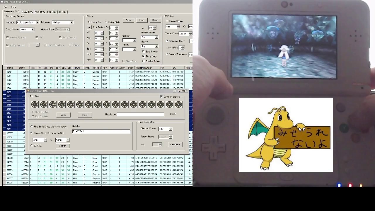The height and width of the screenshot is (211, 375).
Task: Click the eleventh clock needle button
Action: tap(125, 105)
